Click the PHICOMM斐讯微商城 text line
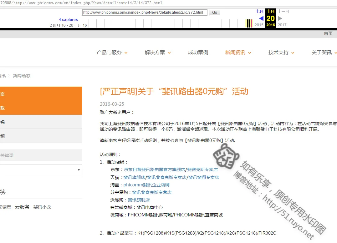This screenshot has height=243, width=337. pyautogui.click(x=166, y=215)
